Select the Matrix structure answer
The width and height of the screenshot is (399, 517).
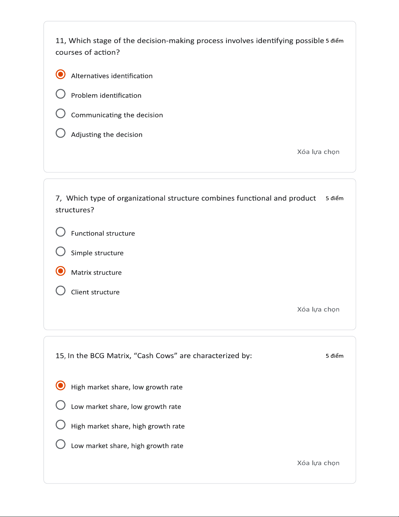(61, 271)
